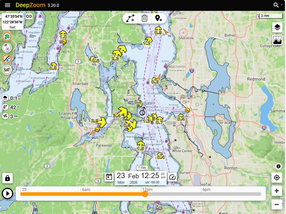Select the route creation tool
Viewport: 286px width, 214px height.
131,18
